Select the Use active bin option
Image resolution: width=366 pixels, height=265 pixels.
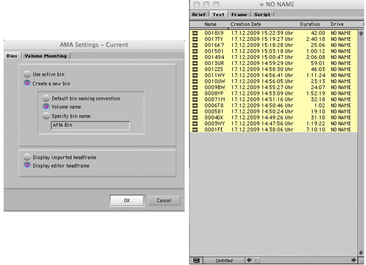27,73
